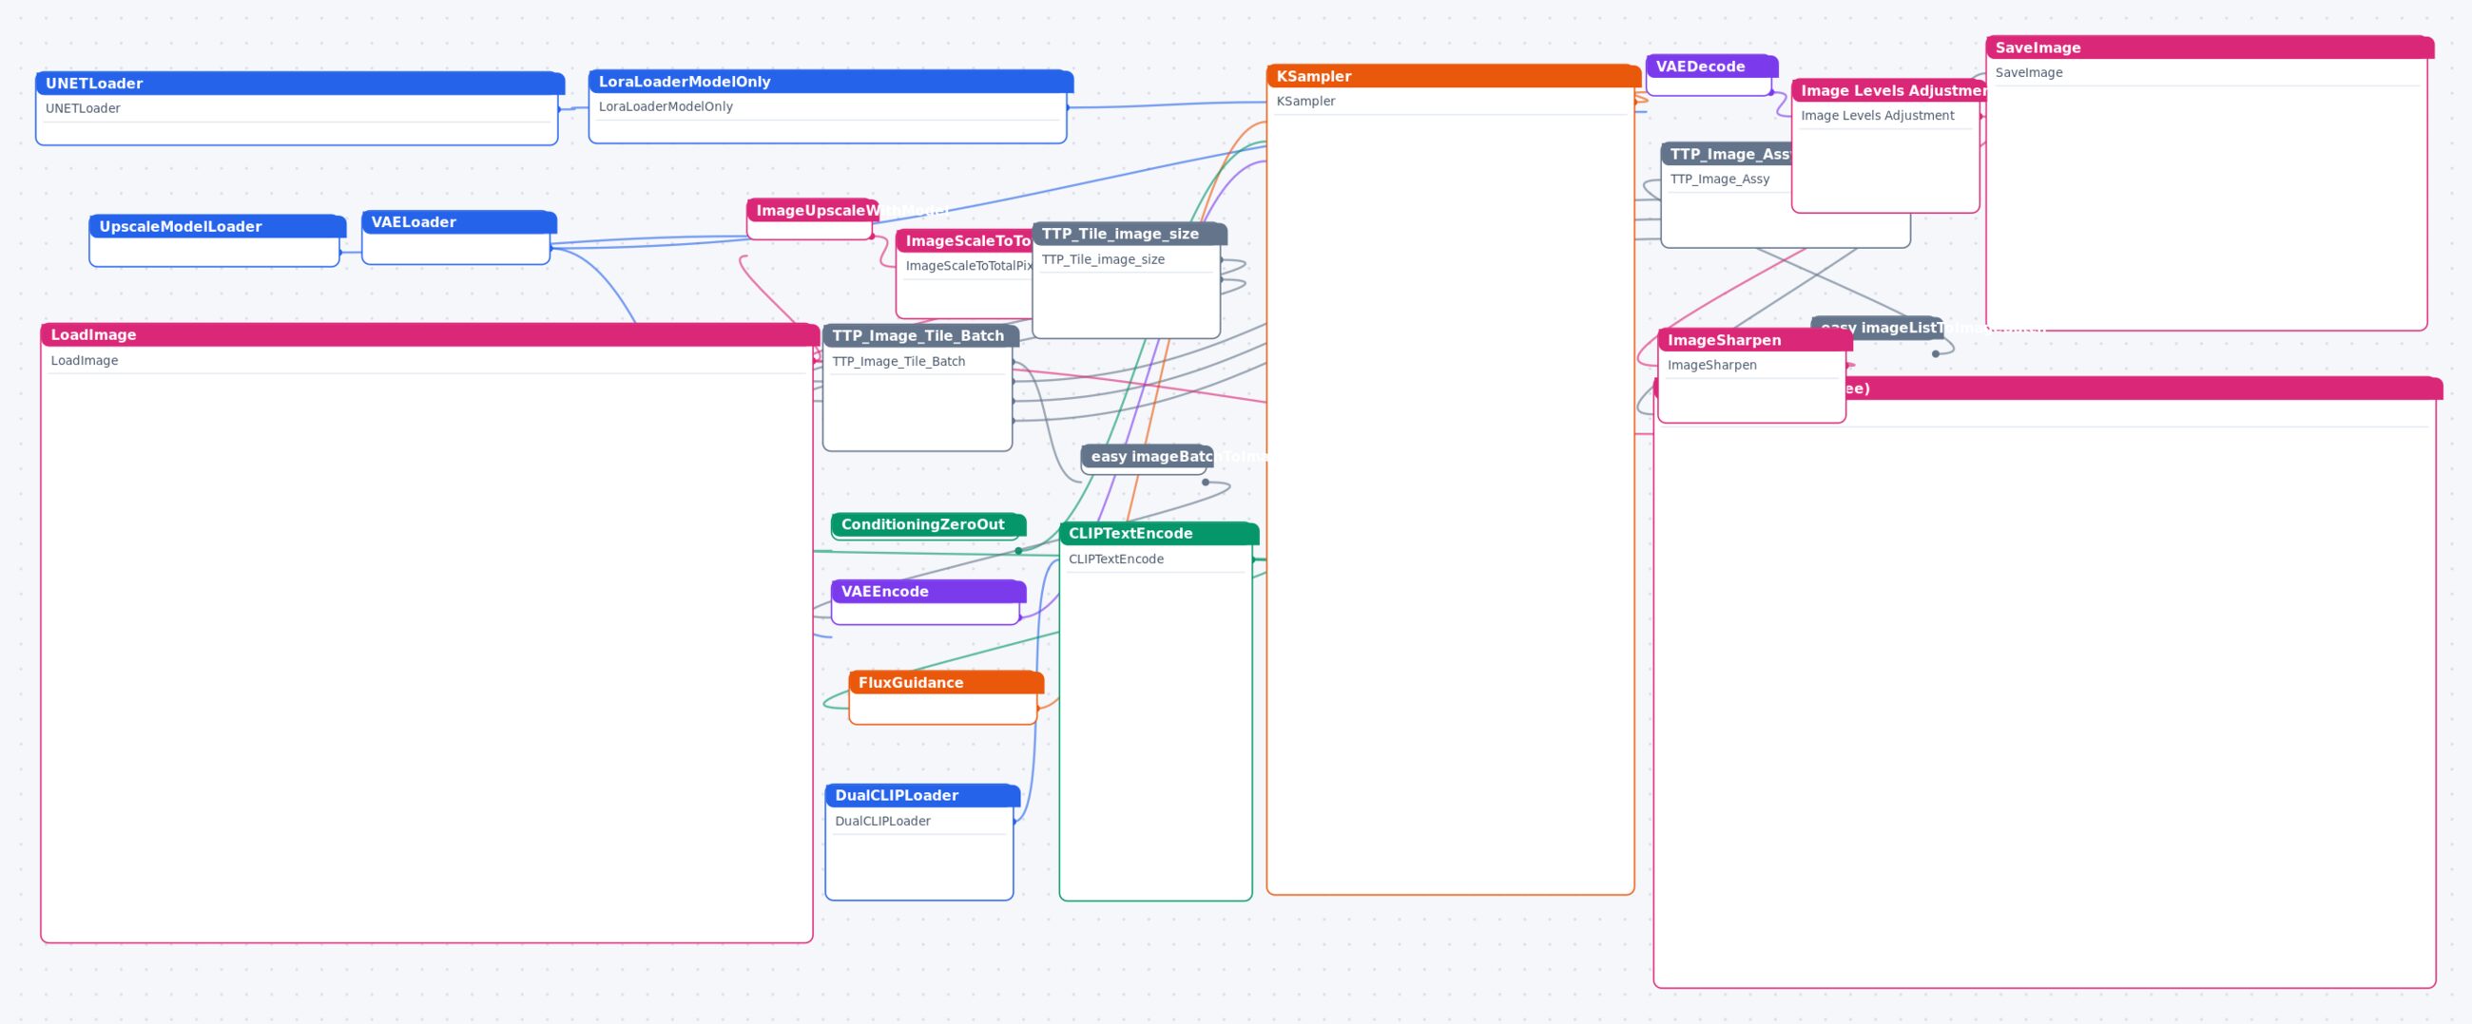Click the CLIPTextEncode label inside node body
This screenshot has height=1024, width=2472.
pos(1116,559)
